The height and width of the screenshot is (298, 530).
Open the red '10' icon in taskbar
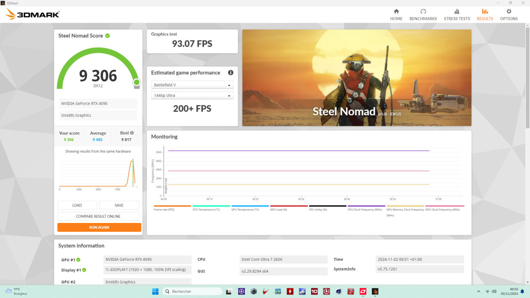point(314,291)
